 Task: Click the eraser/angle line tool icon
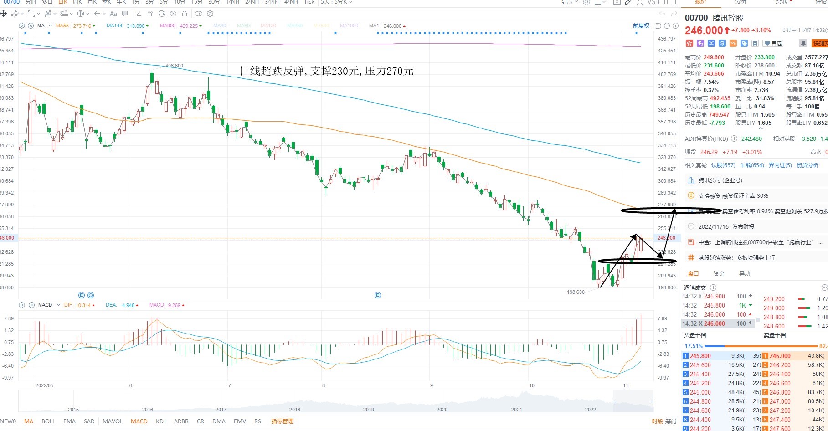[x=139, y=14]
